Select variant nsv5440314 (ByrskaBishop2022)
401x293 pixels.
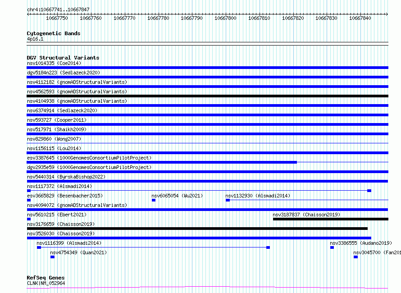point(66,177)
